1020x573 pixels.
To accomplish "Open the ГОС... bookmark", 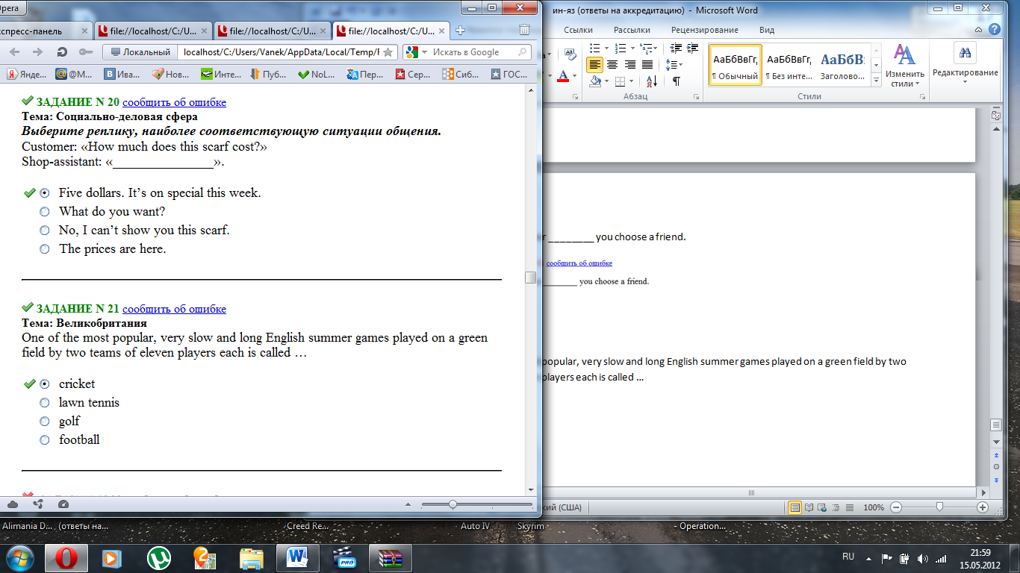I will pos(509,74).
